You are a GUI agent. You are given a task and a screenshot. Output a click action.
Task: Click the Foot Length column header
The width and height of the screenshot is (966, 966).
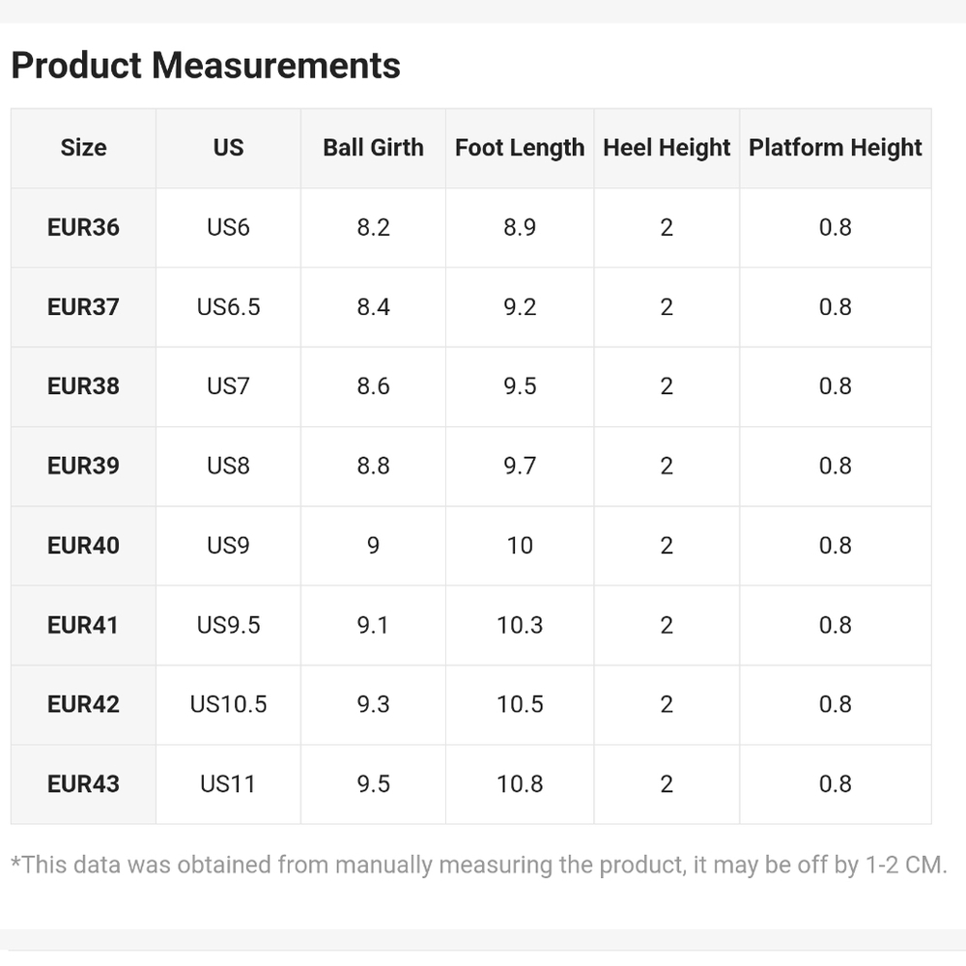click(x=520, y=148)
